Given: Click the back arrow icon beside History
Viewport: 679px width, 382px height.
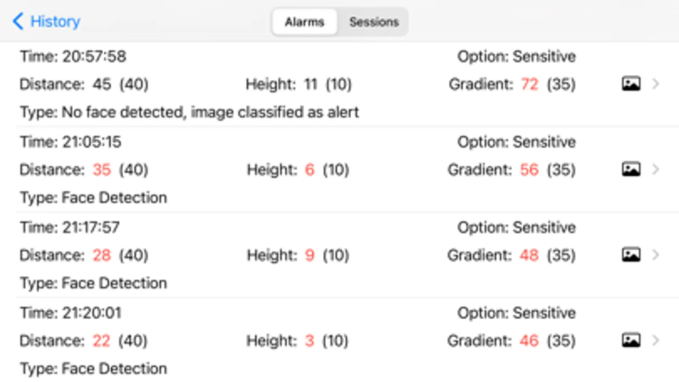Looking at the screenshot, I should (18, 21).
